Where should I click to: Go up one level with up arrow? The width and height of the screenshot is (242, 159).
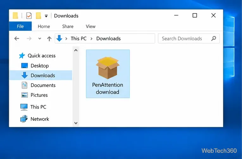click(x=49, y=38)
